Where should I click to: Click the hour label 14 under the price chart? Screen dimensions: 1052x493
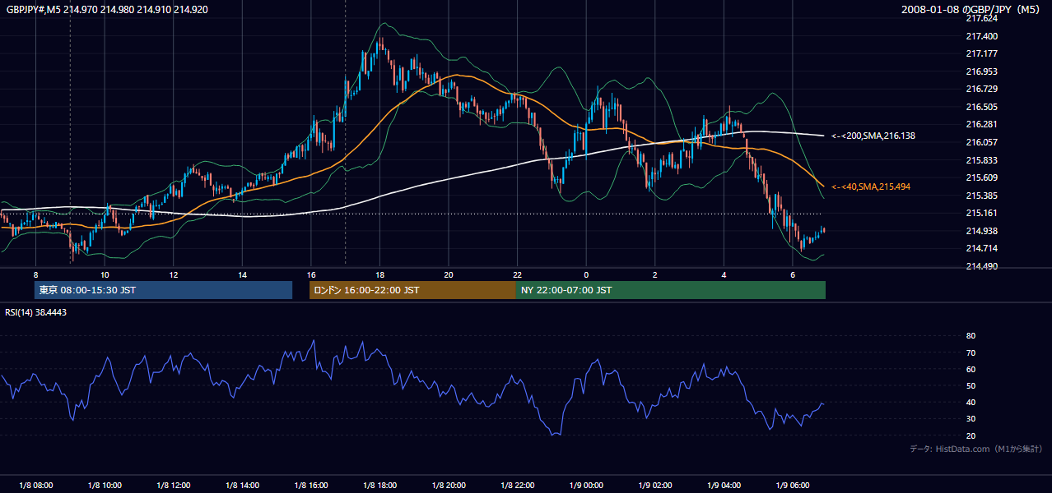click(x=242, y=274)
